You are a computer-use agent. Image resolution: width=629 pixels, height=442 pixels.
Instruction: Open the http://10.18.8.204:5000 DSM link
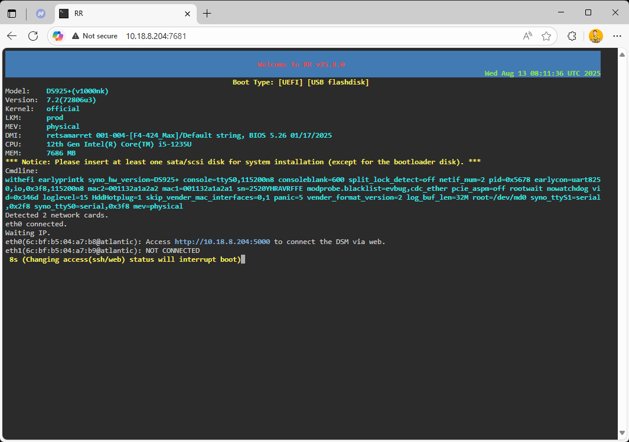coord(222,242)
